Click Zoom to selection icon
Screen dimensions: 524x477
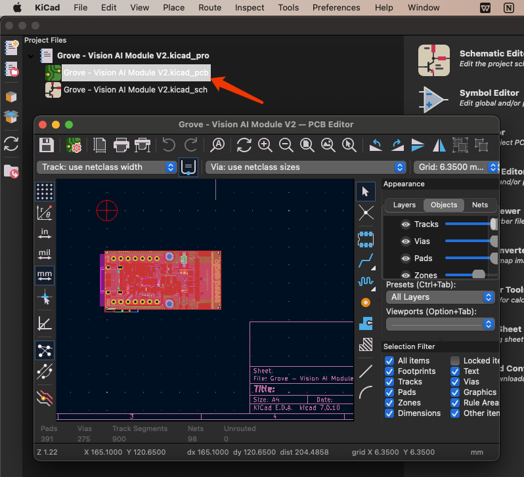349,145
